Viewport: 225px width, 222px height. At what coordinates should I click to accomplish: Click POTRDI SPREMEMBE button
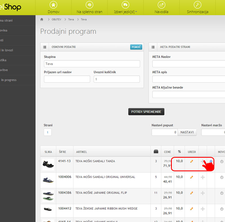[x=146, y=112]
